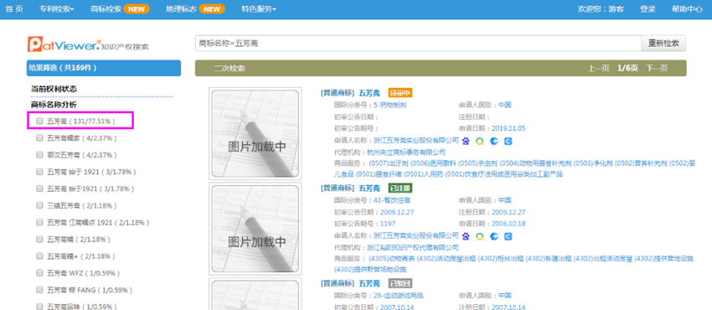Click the 五芳斋 title of the 已注册 result
The width and height of the screenshot is (712, 310).
click(x=369, y=188)
